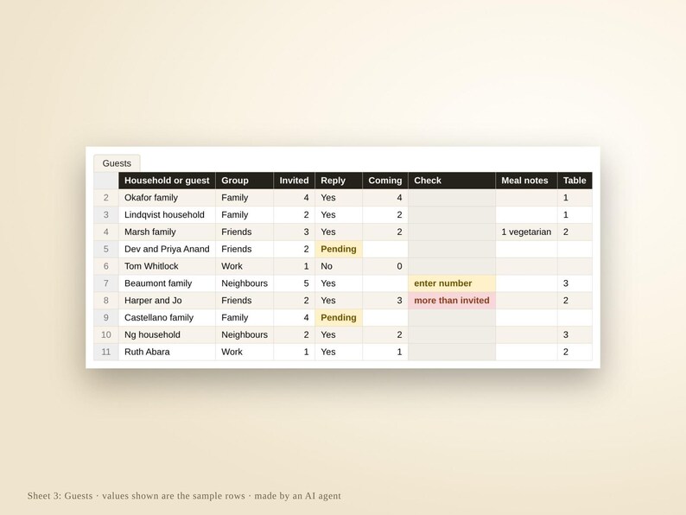The height and width of the screenshot is (515, 686).
Task: Select the Work group for Ruth Abara
Action: point(245,352)
